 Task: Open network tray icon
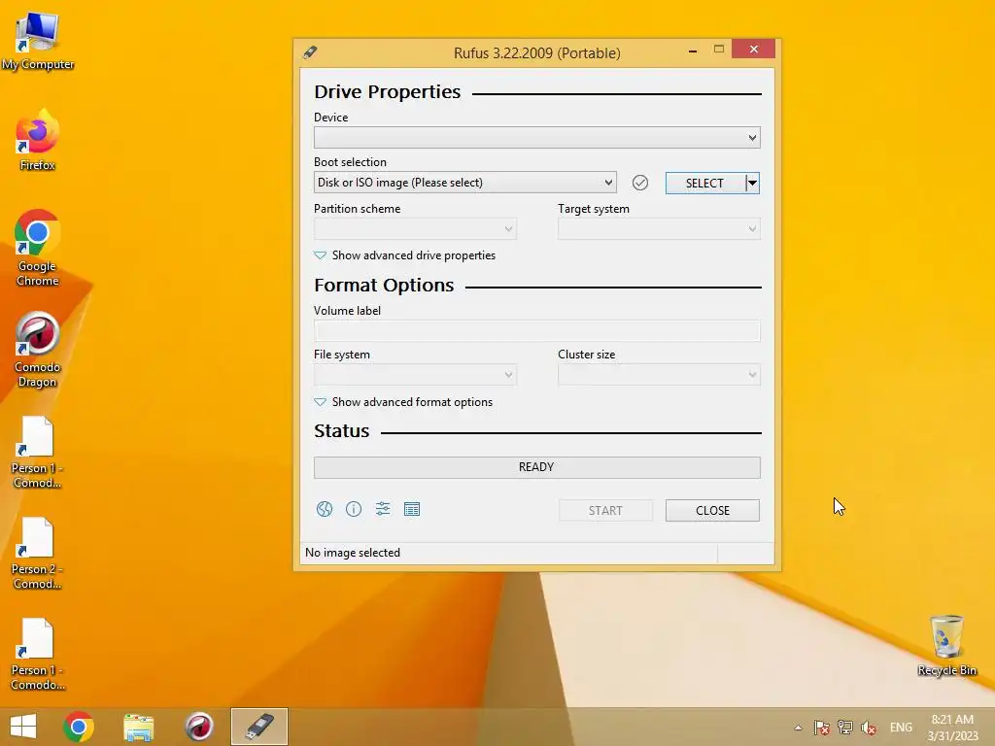tap(845, 728)
